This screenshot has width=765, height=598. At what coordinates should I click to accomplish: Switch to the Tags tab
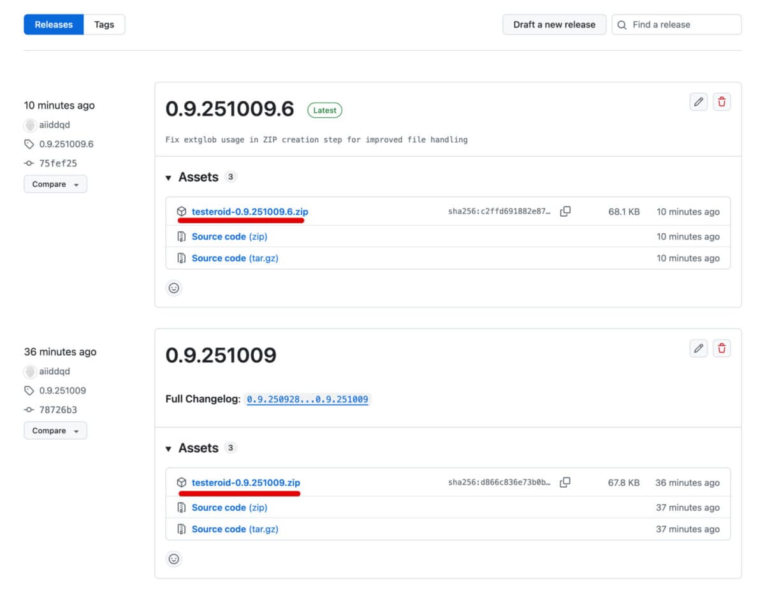104,25
